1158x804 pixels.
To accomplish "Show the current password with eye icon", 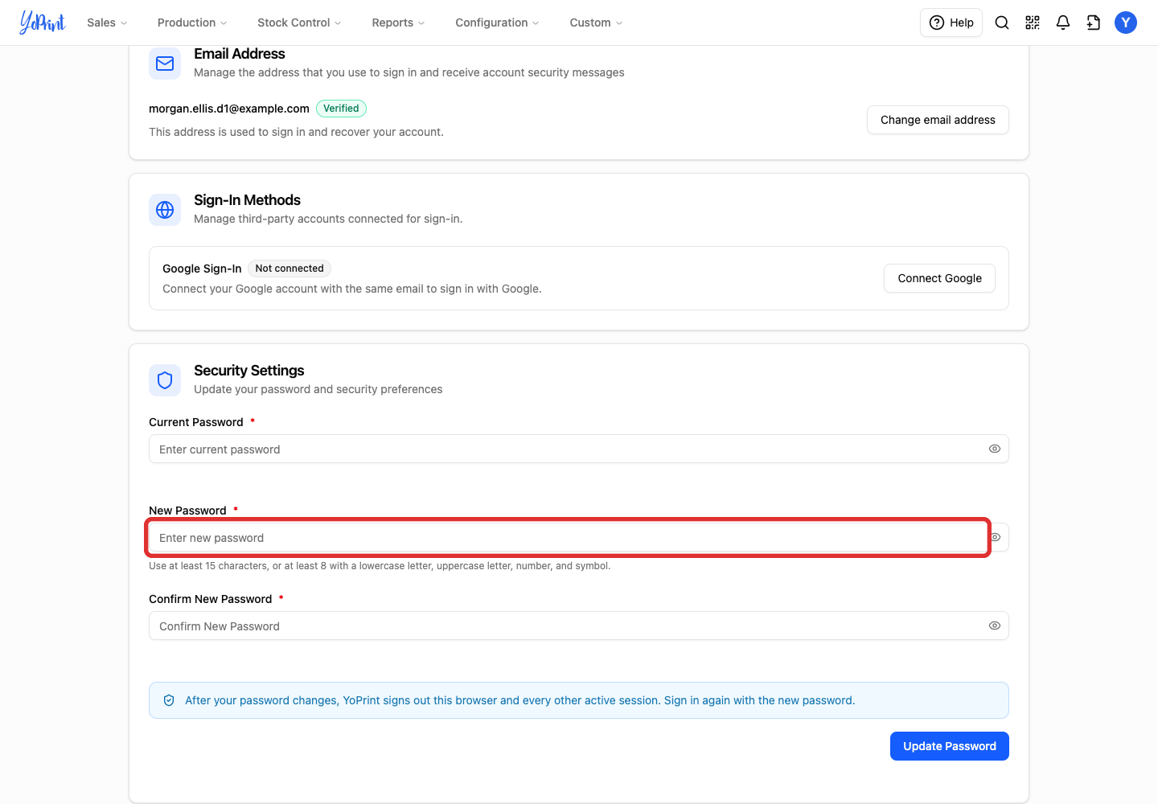I will (x=995, y=449).
